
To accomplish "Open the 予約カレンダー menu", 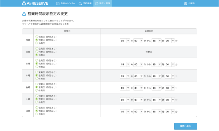I will pos(65,3).
